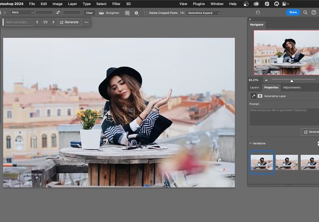The width and height of the screenshot is (319, 222).
Task: Click the 64.21% zoom value field
Action: (x=254, y=80)
